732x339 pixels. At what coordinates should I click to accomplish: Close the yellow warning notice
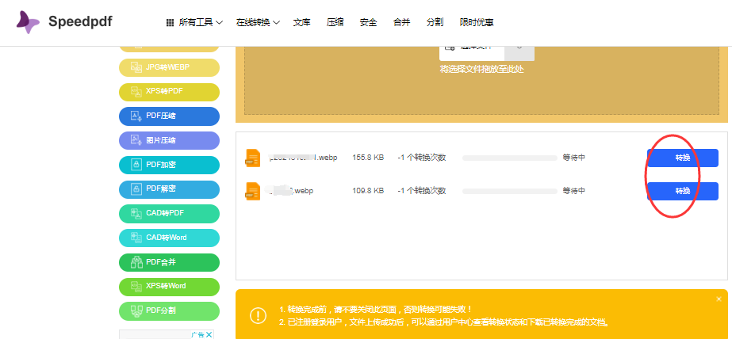point(719,299)
